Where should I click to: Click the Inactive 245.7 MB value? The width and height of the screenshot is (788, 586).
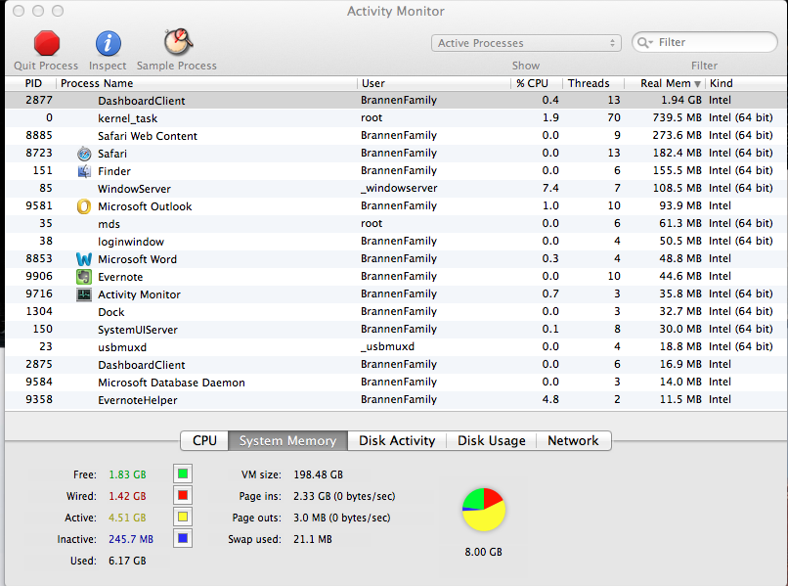(131, 539)
